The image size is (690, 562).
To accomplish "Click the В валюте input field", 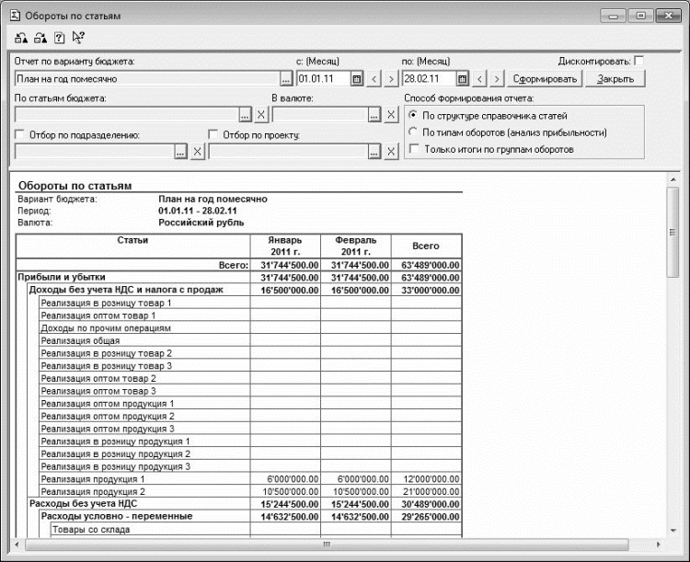I will [320, 115].
